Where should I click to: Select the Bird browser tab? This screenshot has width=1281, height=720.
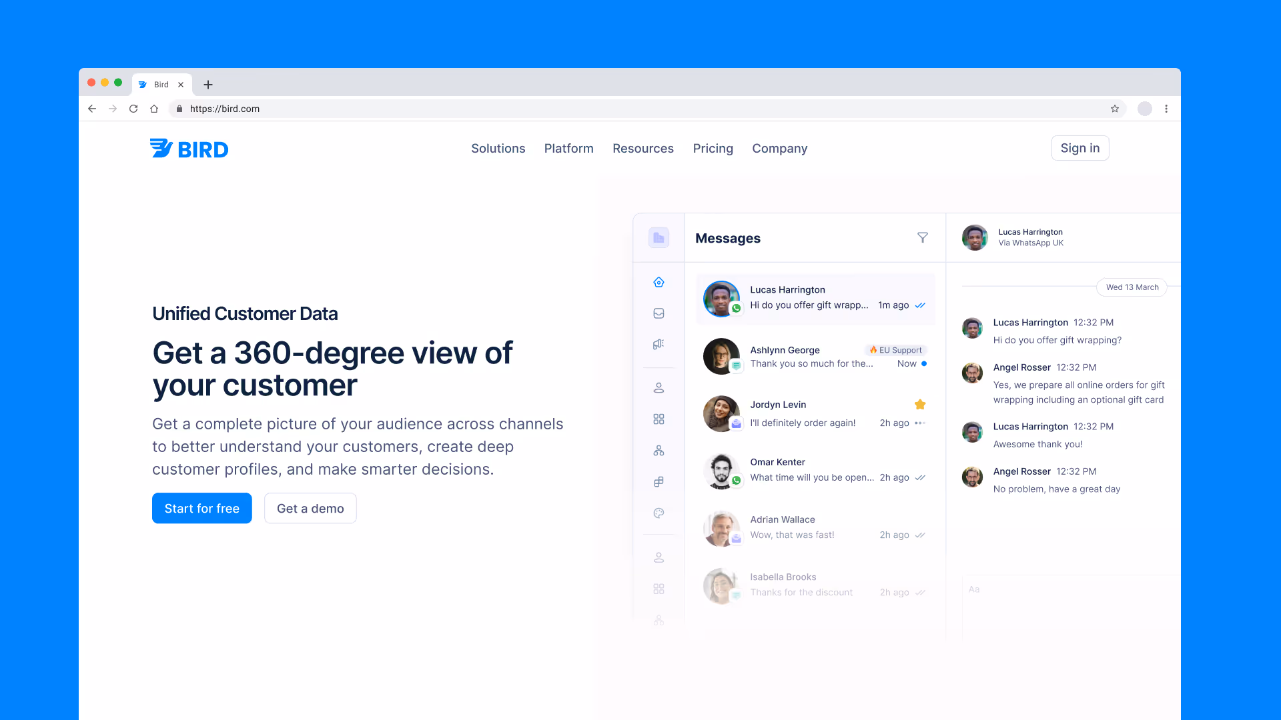(161, 85)
